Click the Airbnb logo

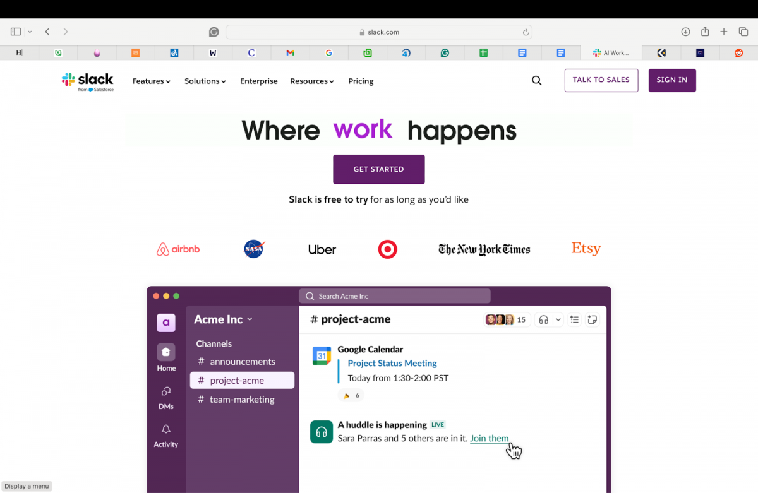click(x=178, y=249)
